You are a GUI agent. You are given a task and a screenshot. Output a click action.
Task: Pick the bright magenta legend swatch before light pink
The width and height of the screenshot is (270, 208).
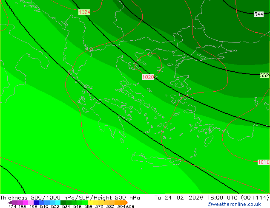(26, 202)
